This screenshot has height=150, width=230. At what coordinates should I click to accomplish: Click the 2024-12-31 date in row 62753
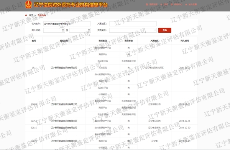tap(184, 121)
